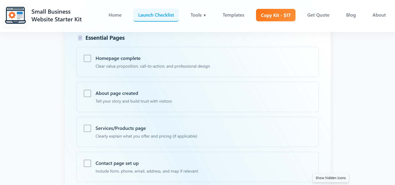Open the Templates page

(233, 15)
